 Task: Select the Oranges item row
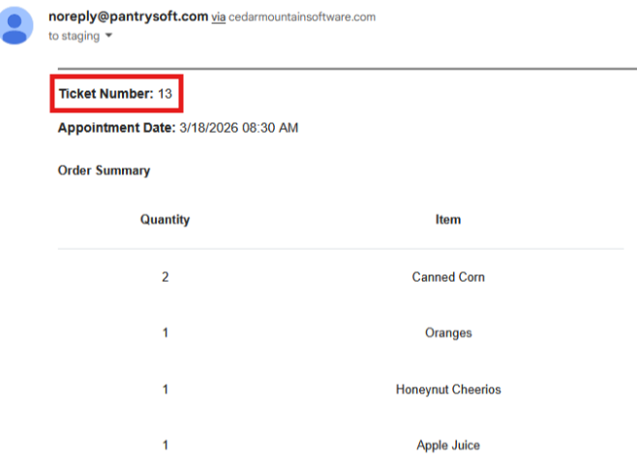click(447, 333)
